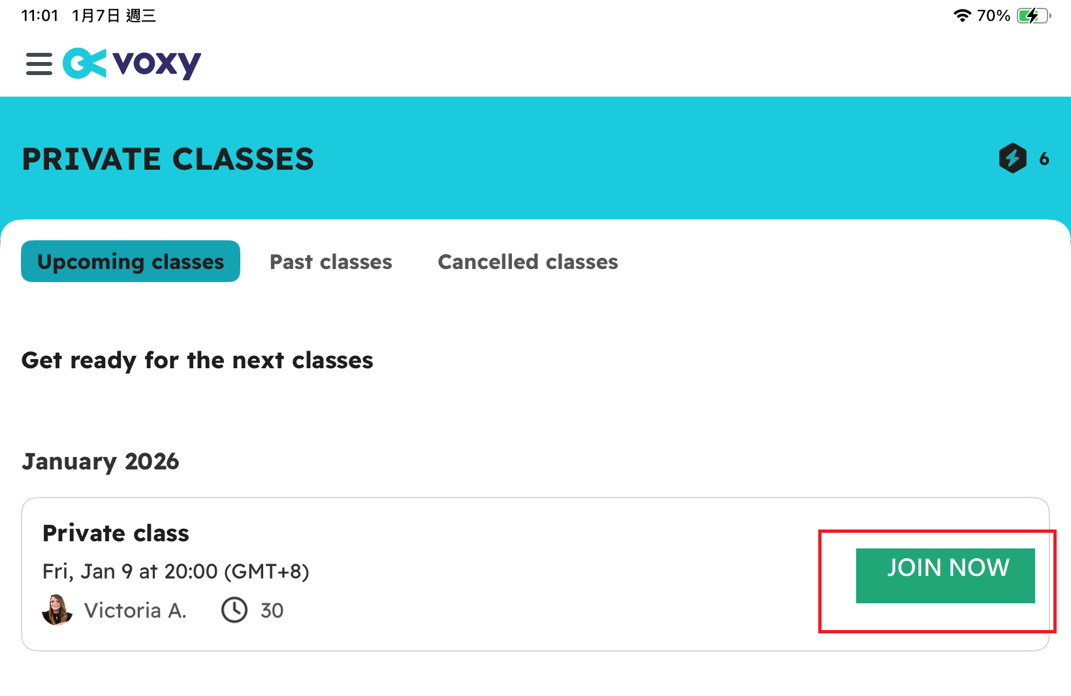Open the hamburger navigation menu

tap(39, 64)
